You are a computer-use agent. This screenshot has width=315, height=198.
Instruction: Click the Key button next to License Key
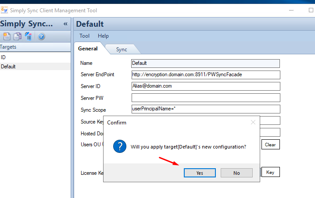click(270, 172)
